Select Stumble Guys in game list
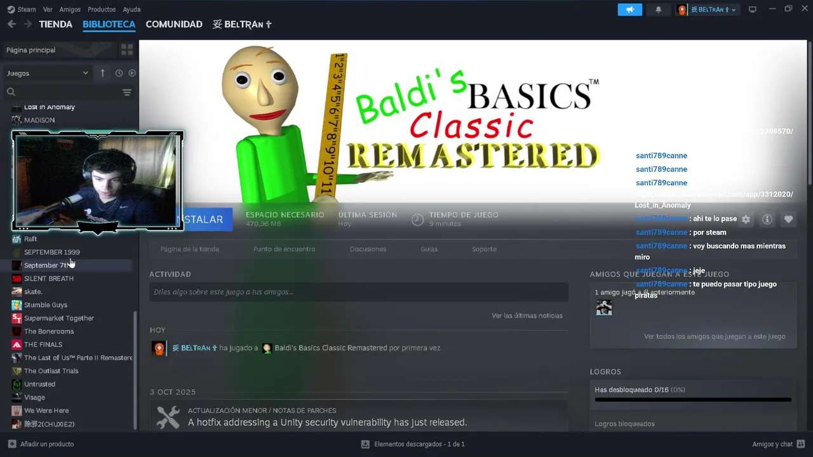 click(x=45, y=305)
